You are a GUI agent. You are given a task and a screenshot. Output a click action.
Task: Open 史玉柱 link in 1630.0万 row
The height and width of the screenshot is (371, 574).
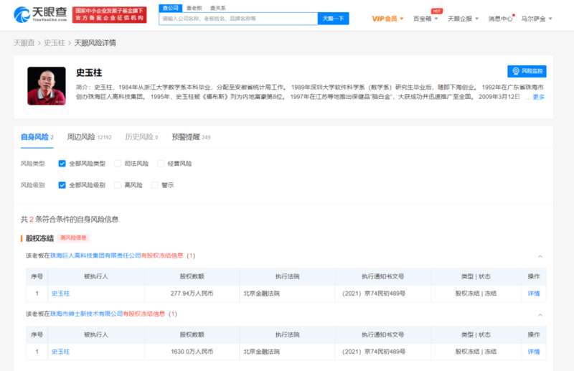[x=60, y=352]
